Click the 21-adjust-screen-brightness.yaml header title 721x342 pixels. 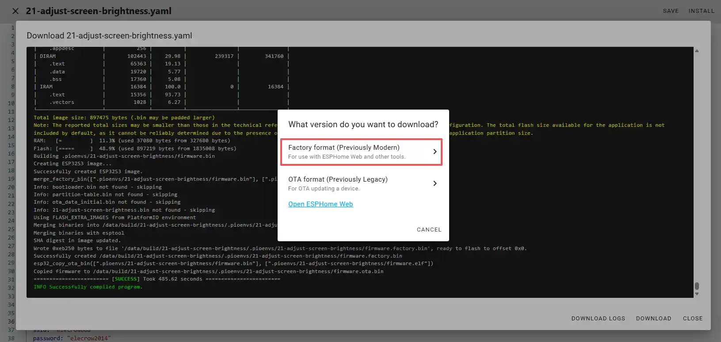click(99, 11)
